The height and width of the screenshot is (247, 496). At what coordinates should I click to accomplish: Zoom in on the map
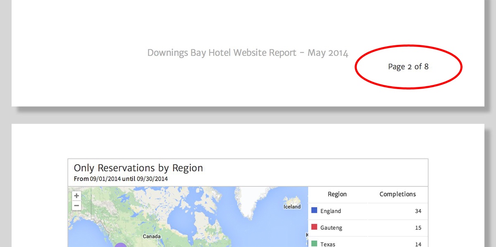click(76, 196)
